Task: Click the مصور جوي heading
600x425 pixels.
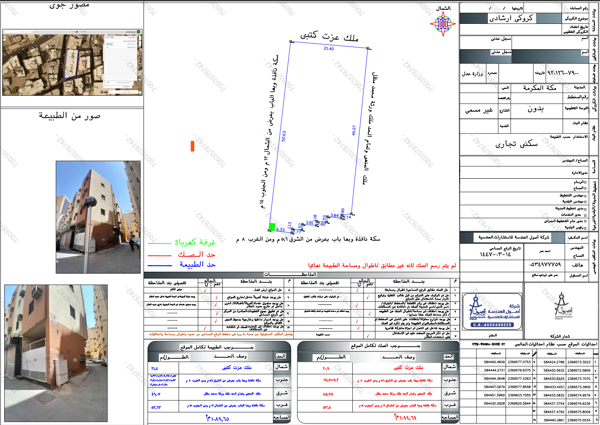Action: pyautogui.click(x=69, y=5)
